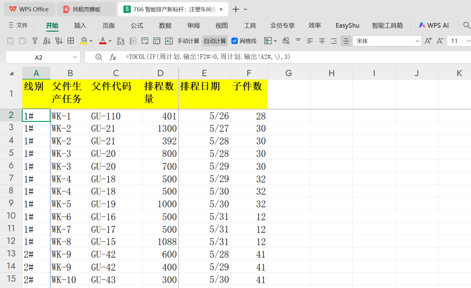Toggle the highlighted vertical center alignment icon
Viewport: 471px width, 288px height.
coord(346,41)
